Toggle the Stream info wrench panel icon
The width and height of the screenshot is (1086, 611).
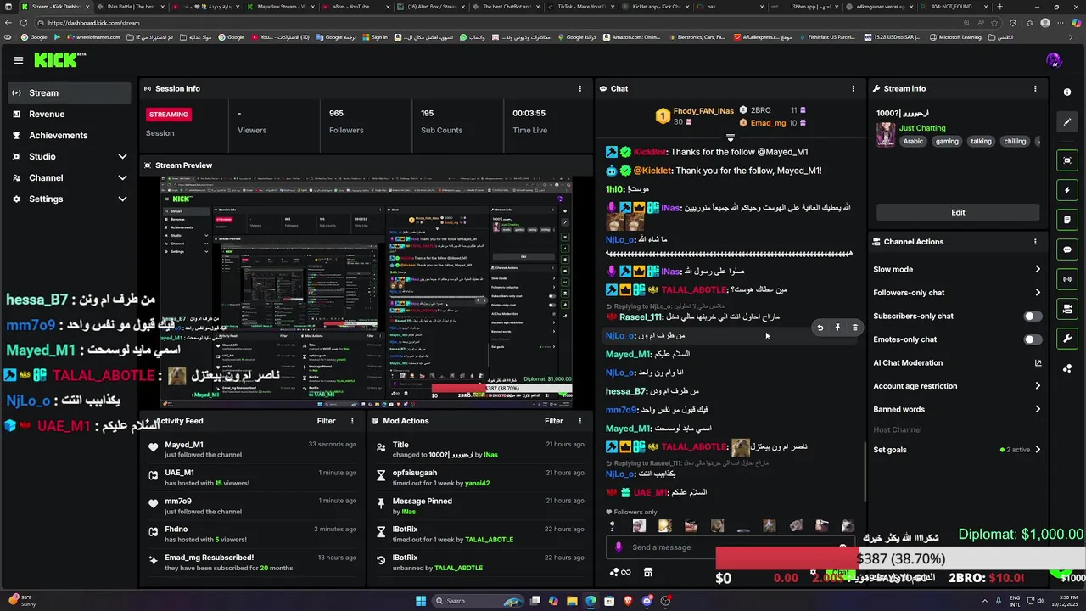click(1067, 339)
